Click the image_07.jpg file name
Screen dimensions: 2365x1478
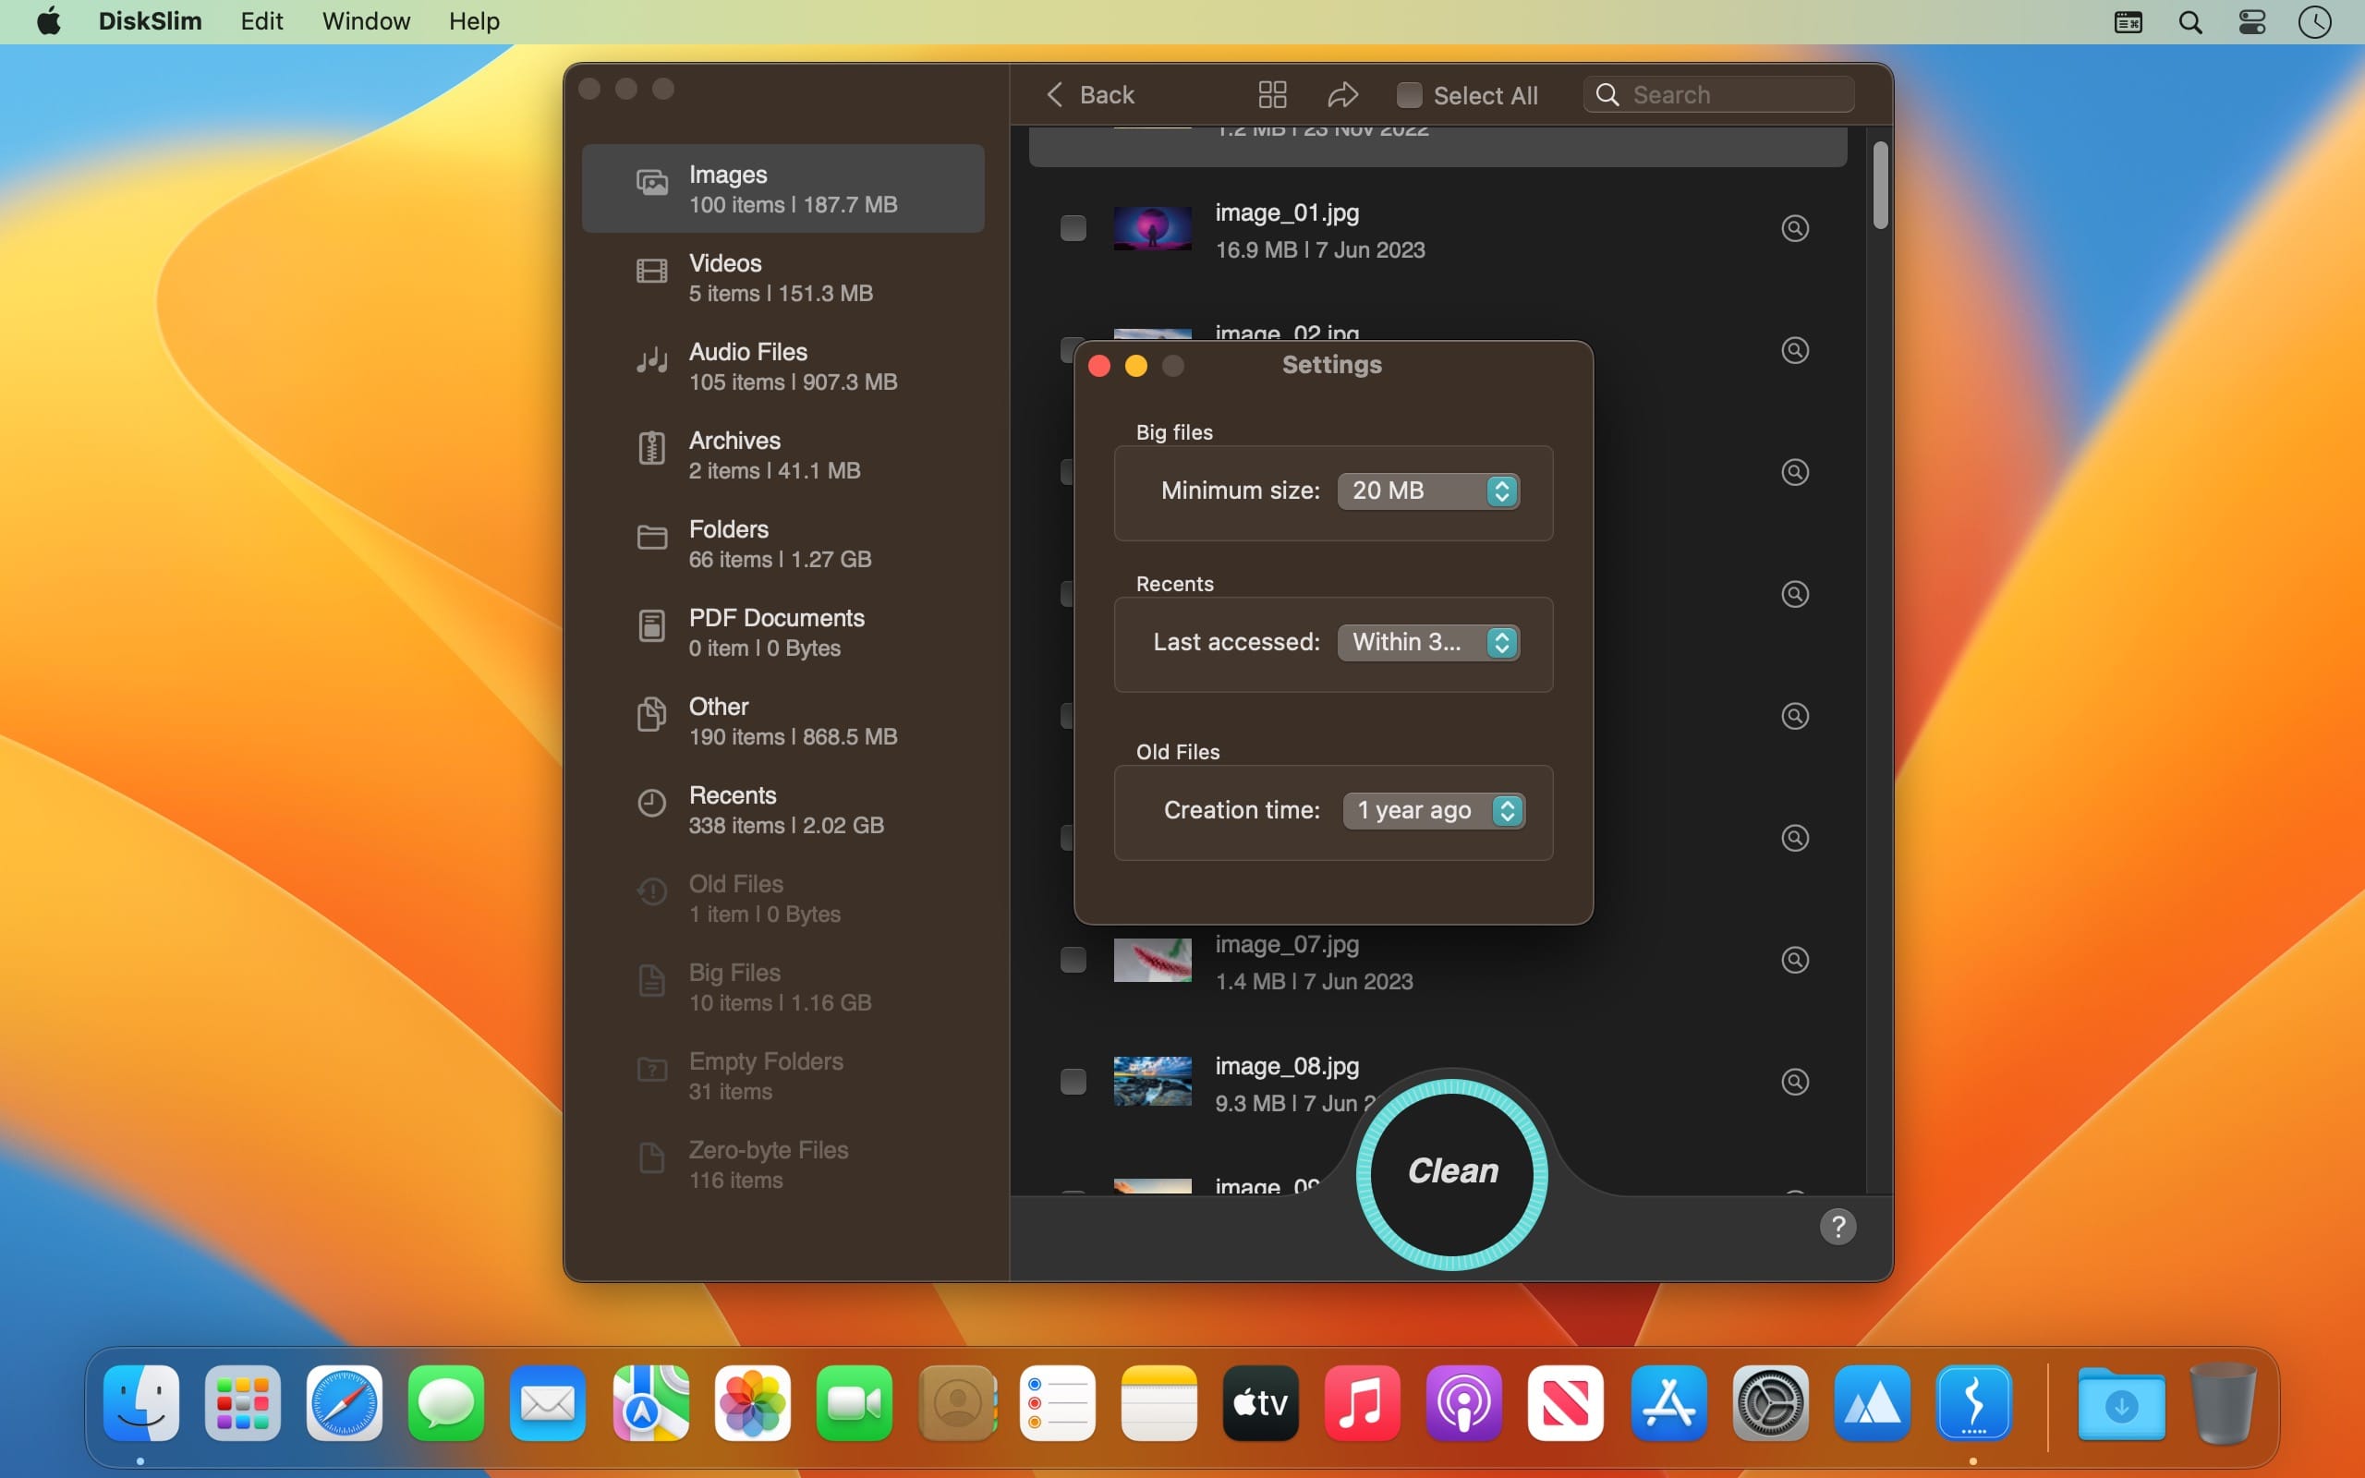tap(1287, 944)
